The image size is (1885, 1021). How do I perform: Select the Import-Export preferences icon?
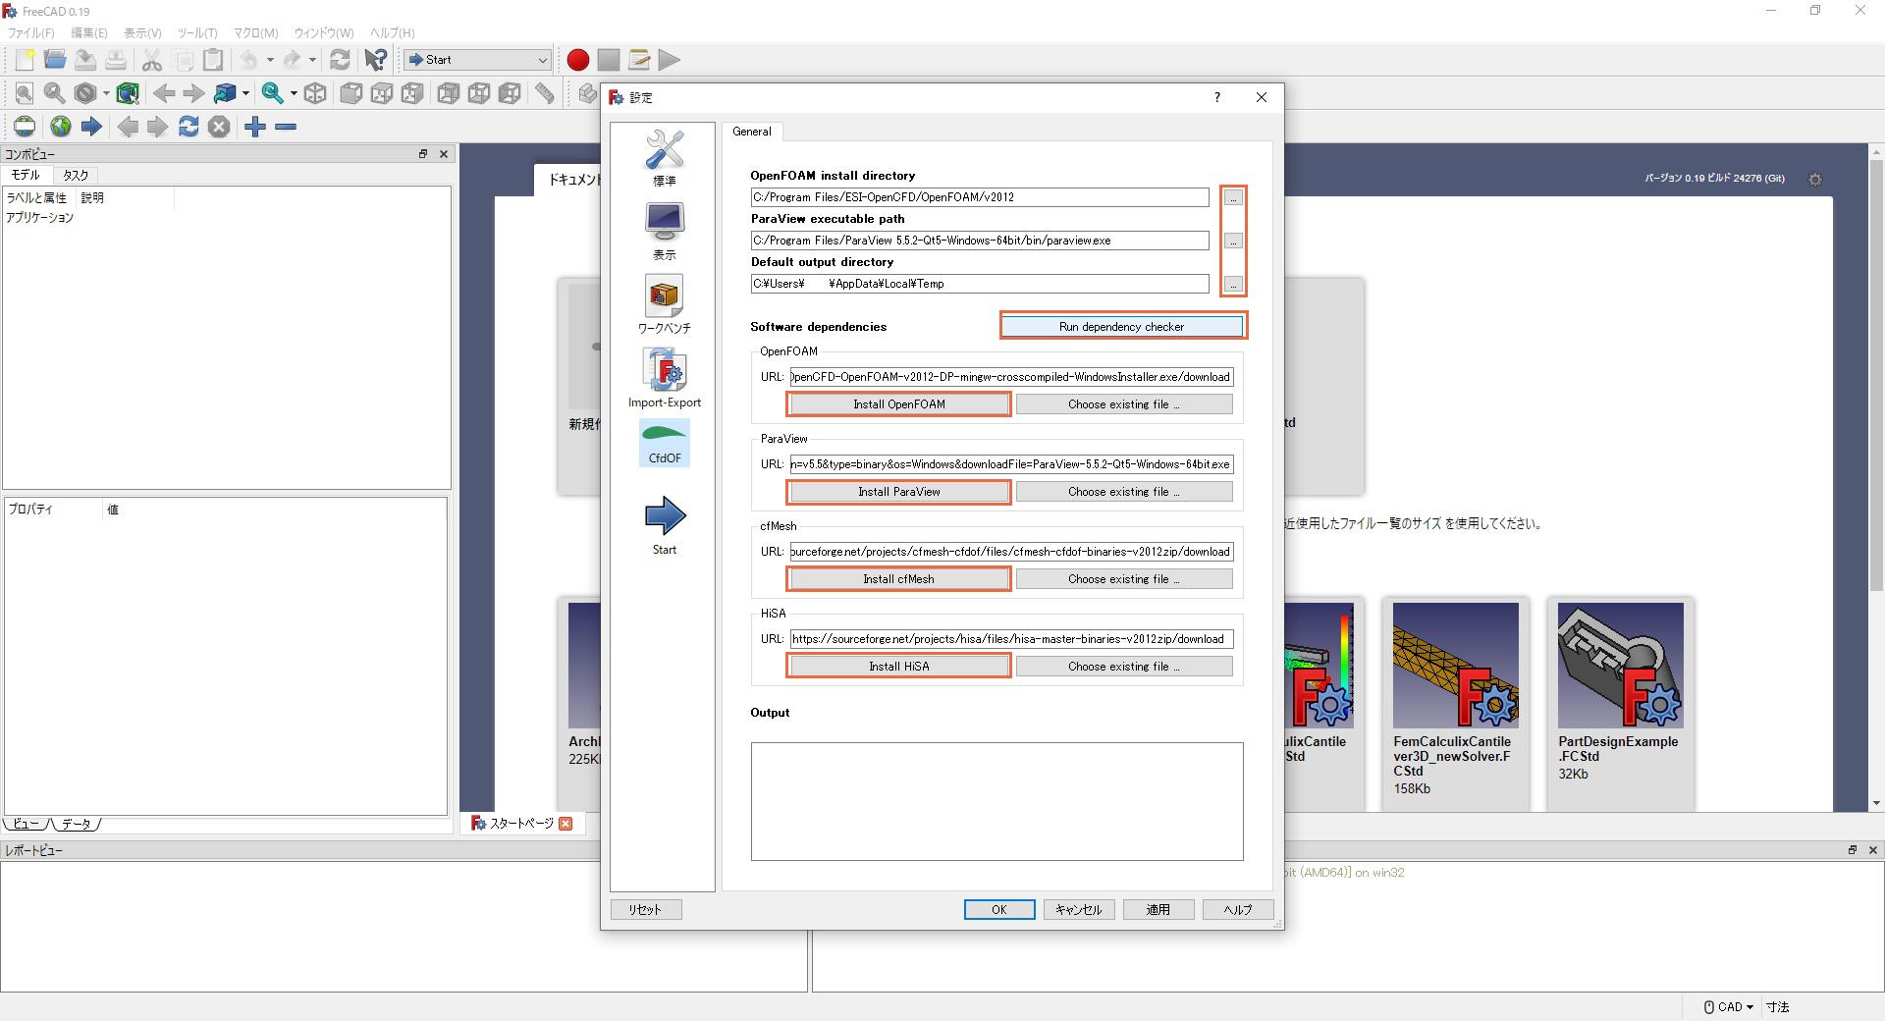coord(664,376)
